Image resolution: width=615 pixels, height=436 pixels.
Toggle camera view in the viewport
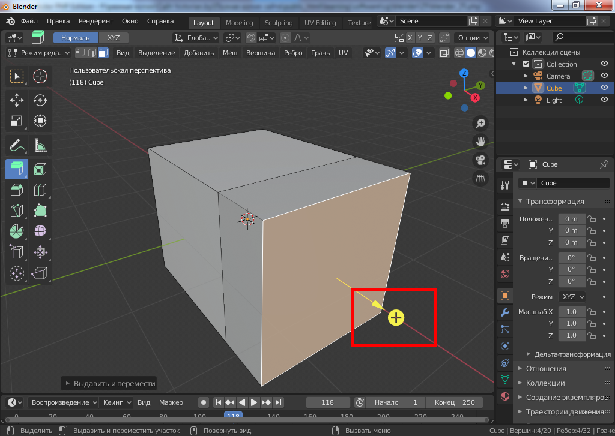[x=480, y=160]
